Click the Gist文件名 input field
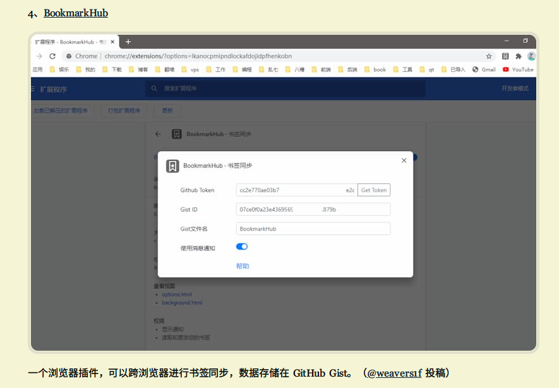 313,229
